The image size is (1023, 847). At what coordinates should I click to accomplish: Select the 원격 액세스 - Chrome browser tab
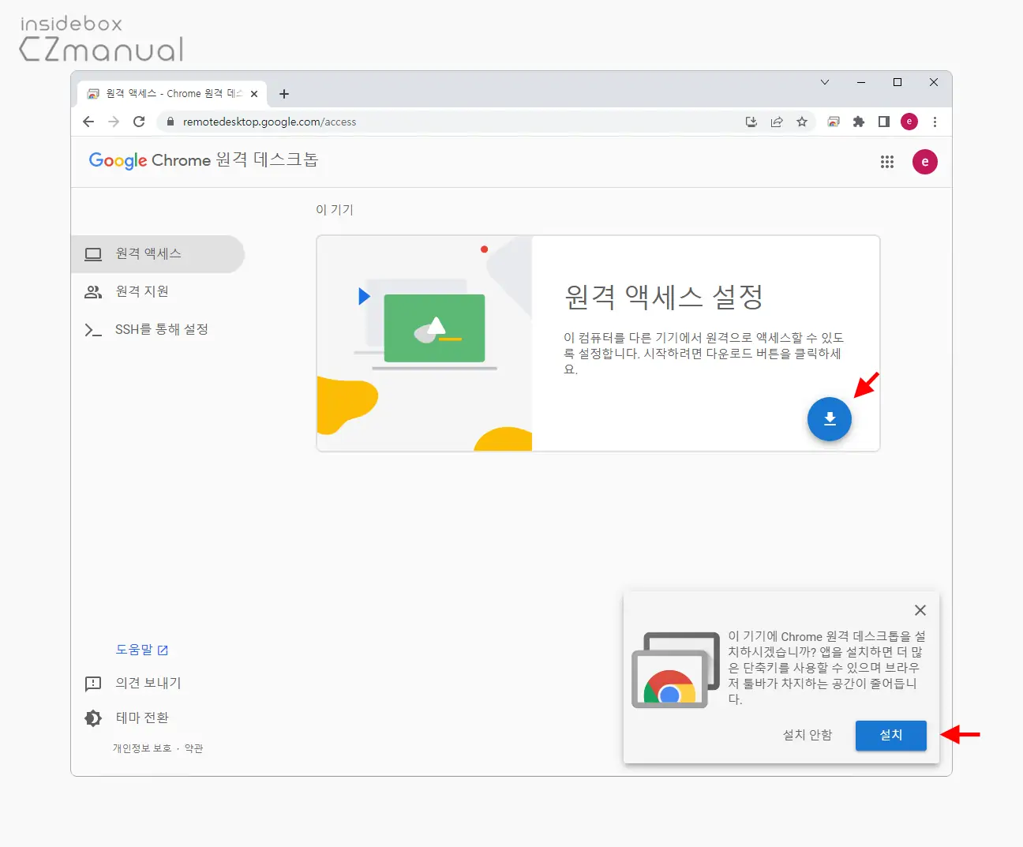172,94
